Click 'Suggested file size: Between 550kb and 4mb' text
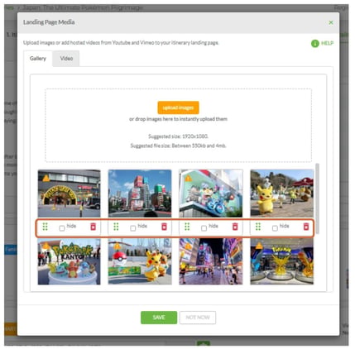The height and width of the screenshot is (349, 355). [178, 146]
